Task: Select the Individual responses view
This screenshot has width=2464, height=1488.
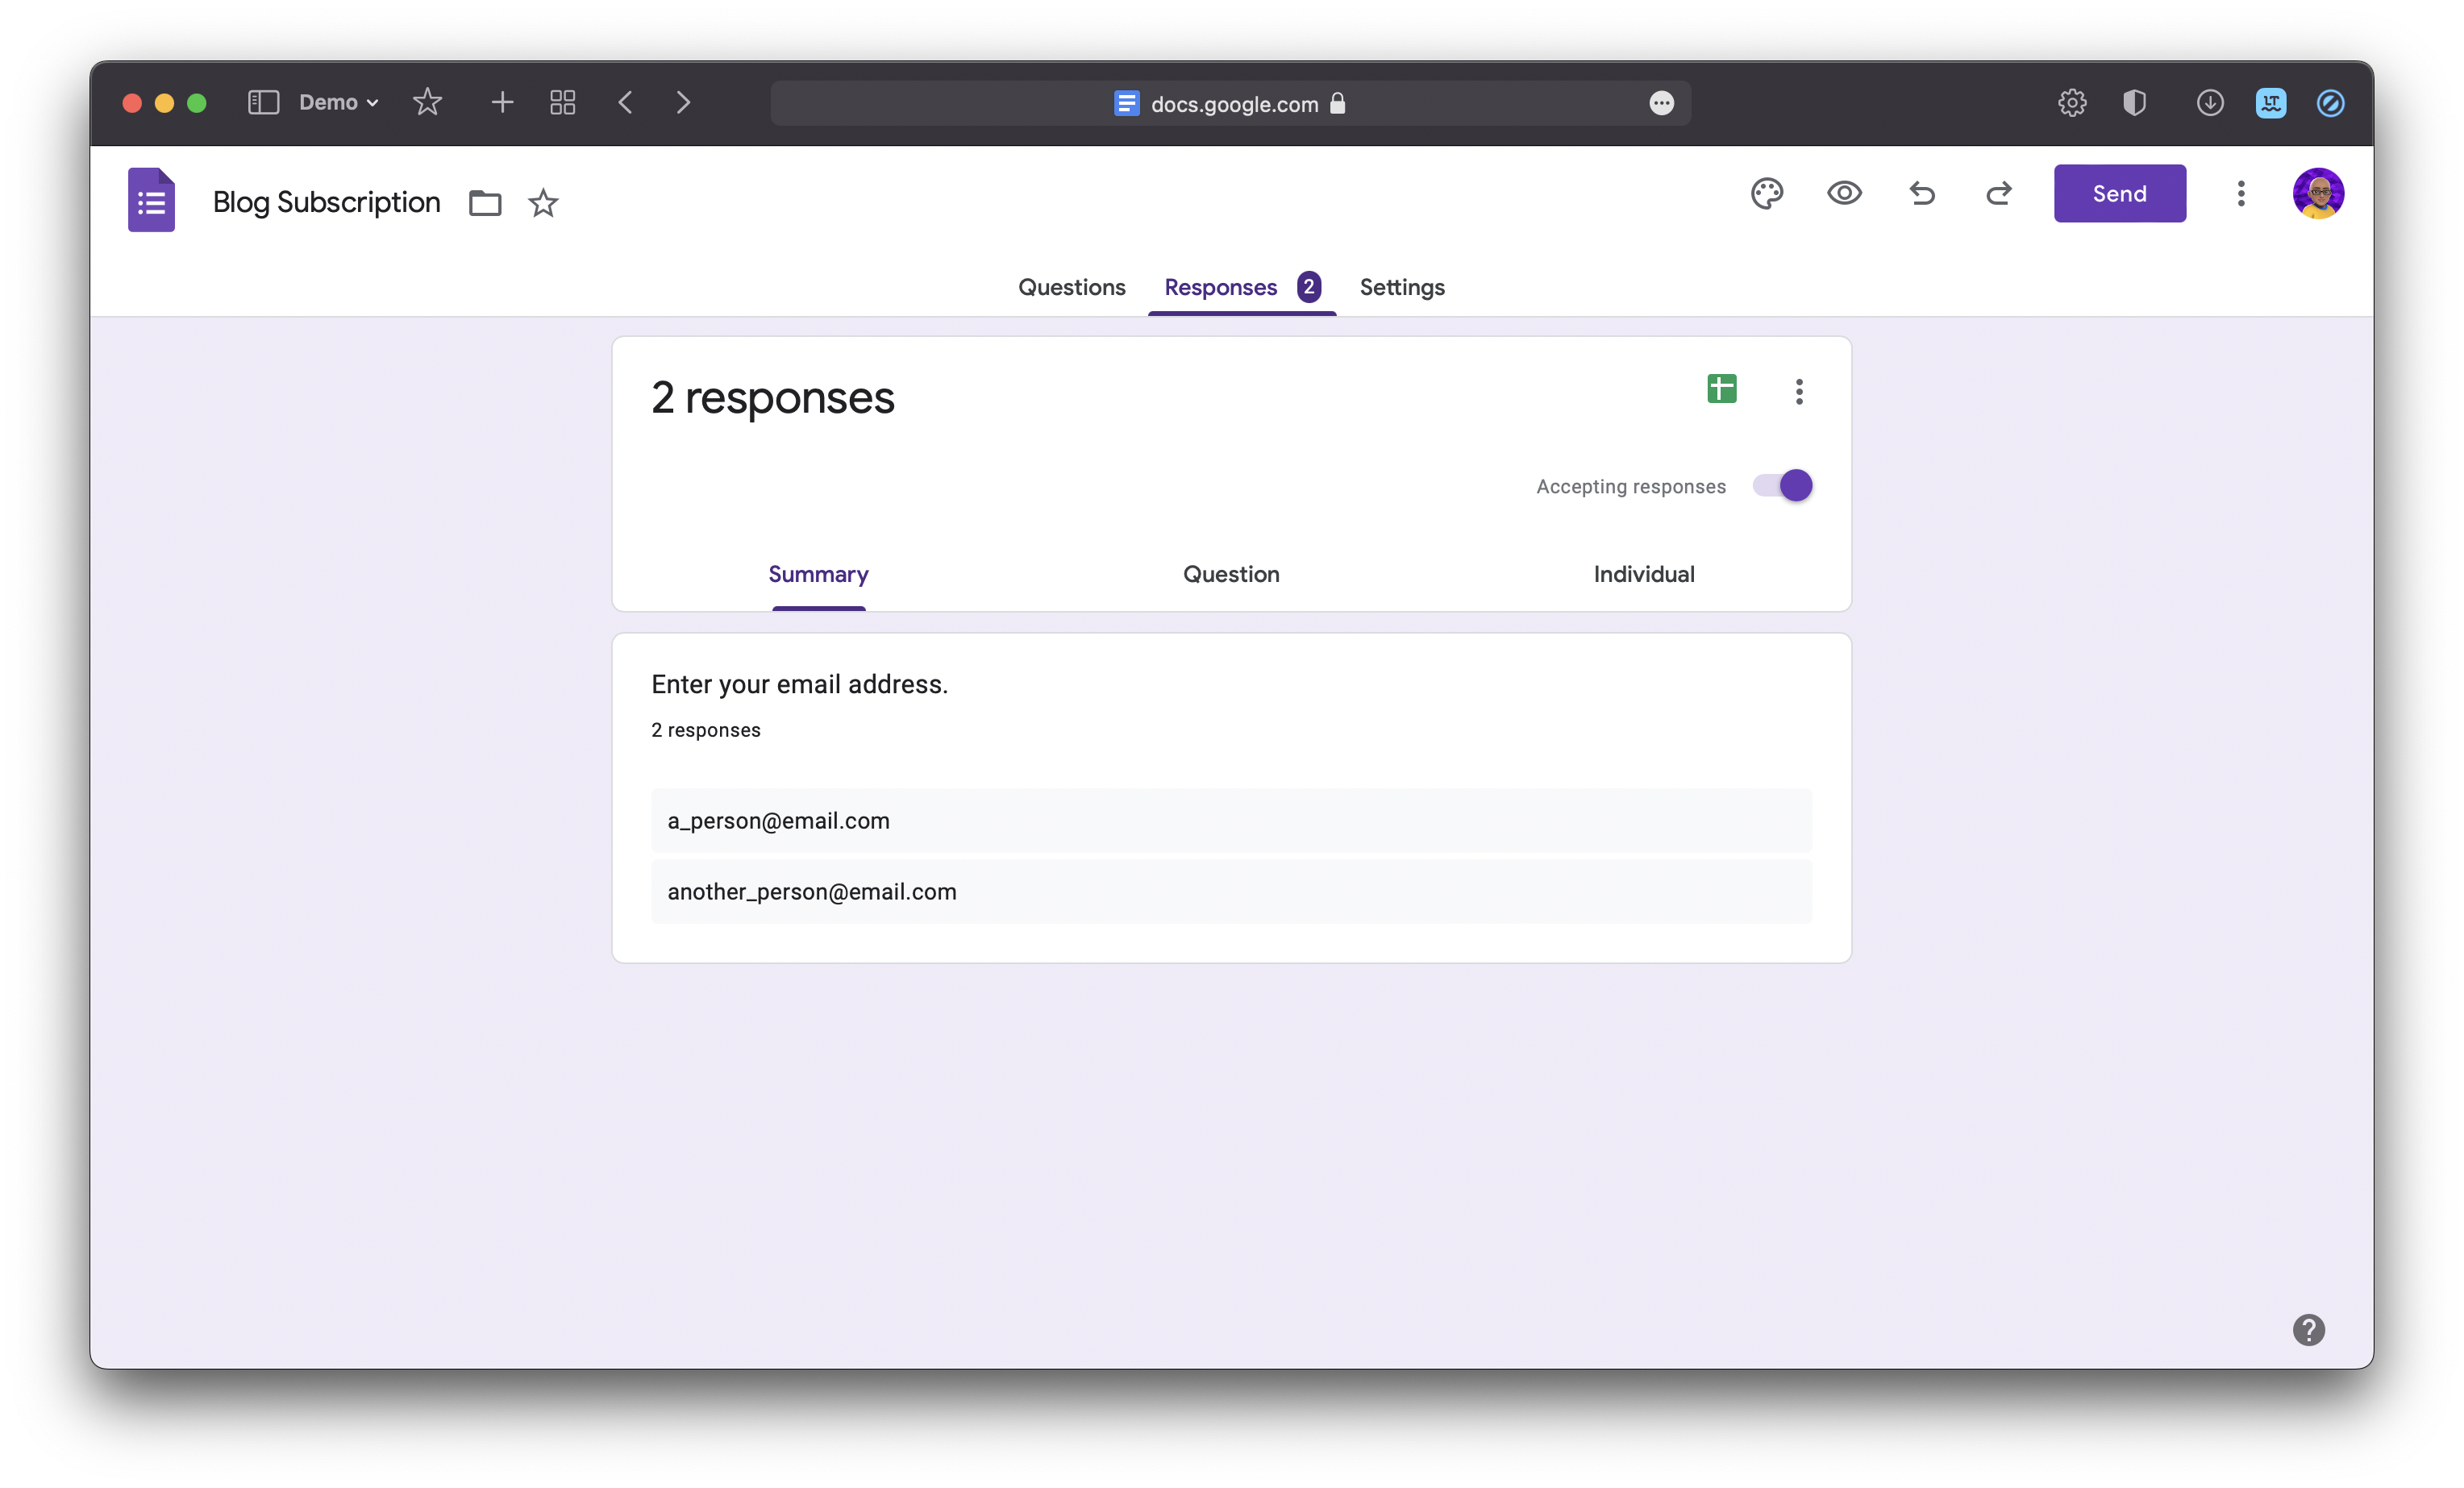Action: tap(1643, 574)
